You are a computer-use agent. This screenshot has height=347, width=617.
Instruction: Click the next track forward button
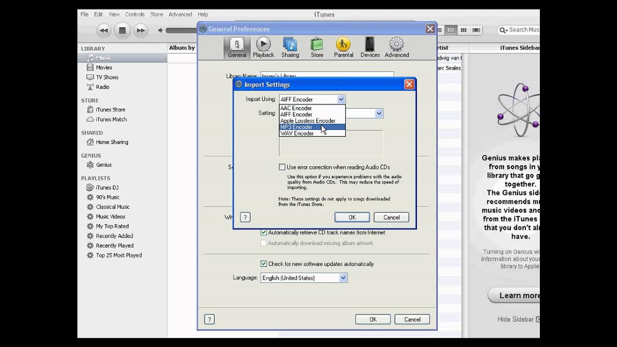point(140,30)
